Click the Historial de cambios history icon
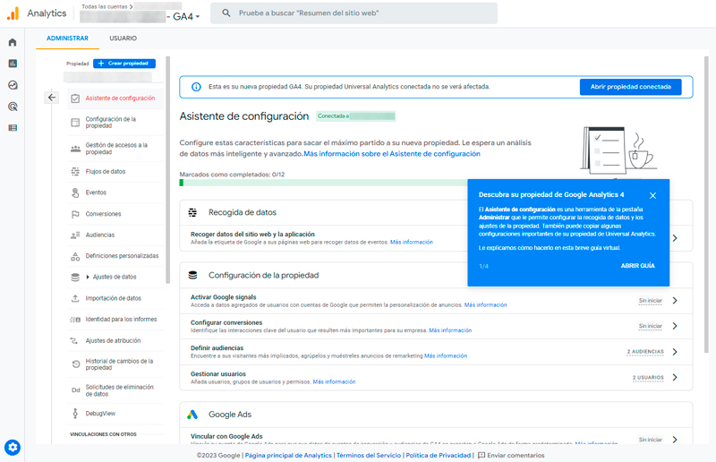The image size is (716, 462). pyautogui.click(x=76, y=364)
